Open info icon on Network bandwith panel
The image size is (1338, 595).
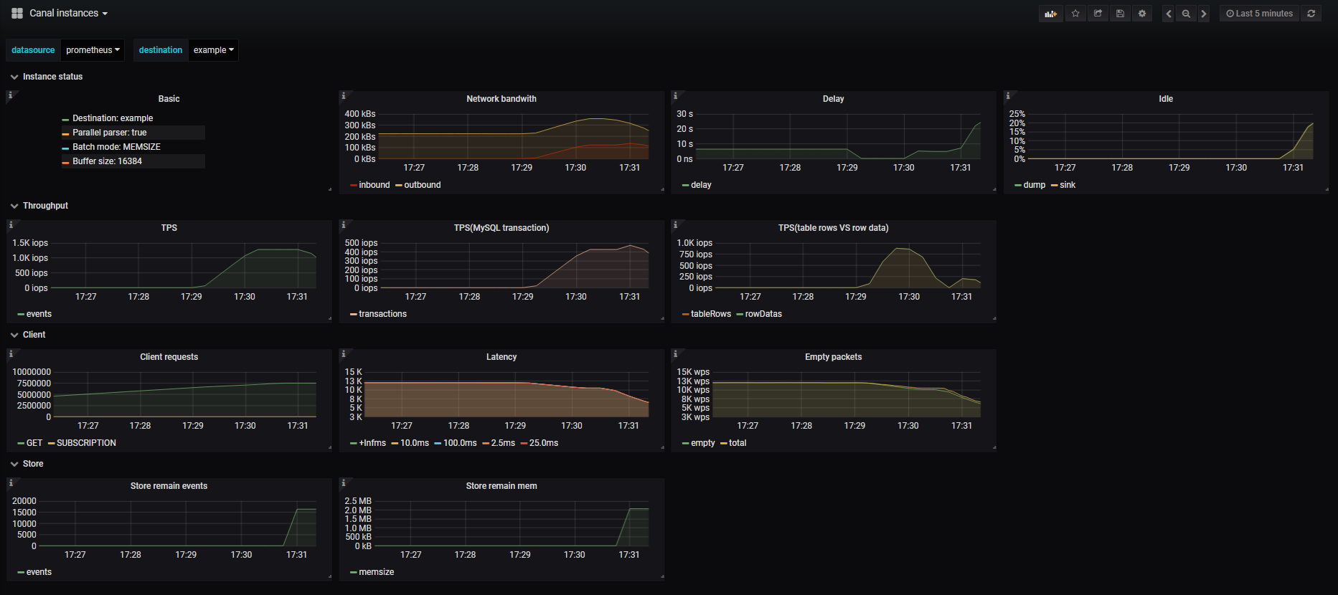click(x=343, y=95)
